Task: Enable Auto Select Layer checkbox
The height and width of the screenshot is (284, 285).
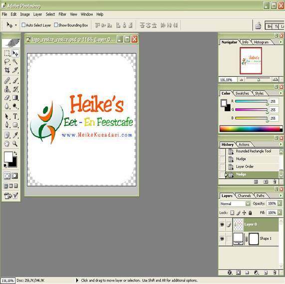Action: (x=23, y=25)
